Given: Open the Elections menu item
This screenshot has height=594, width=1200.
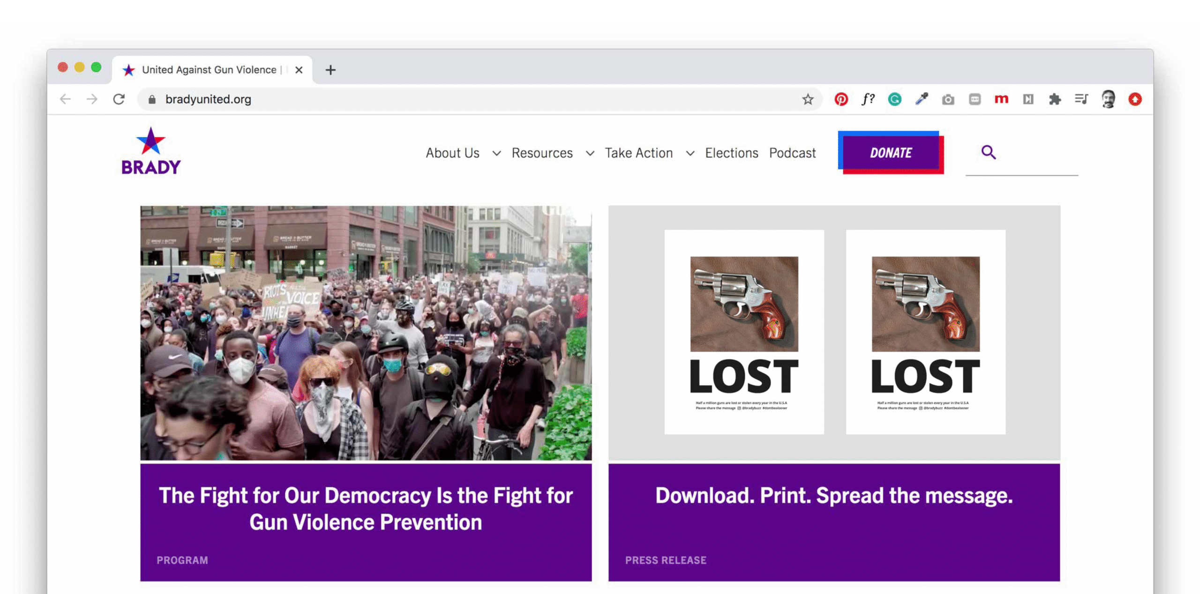Looking at the screenshot, I should pyautogui.click(x=731, y=153).
